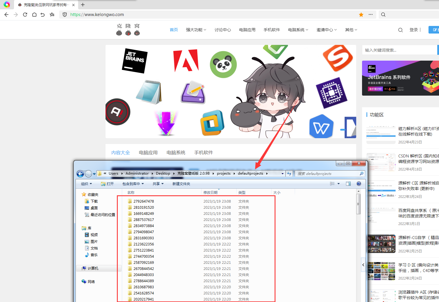The height and width of the screenshot is (302, 439).
Task: Select folder 2123622356
Action: click(141, 244)
